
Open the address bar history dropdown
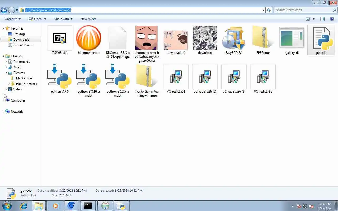coord(263,10)
